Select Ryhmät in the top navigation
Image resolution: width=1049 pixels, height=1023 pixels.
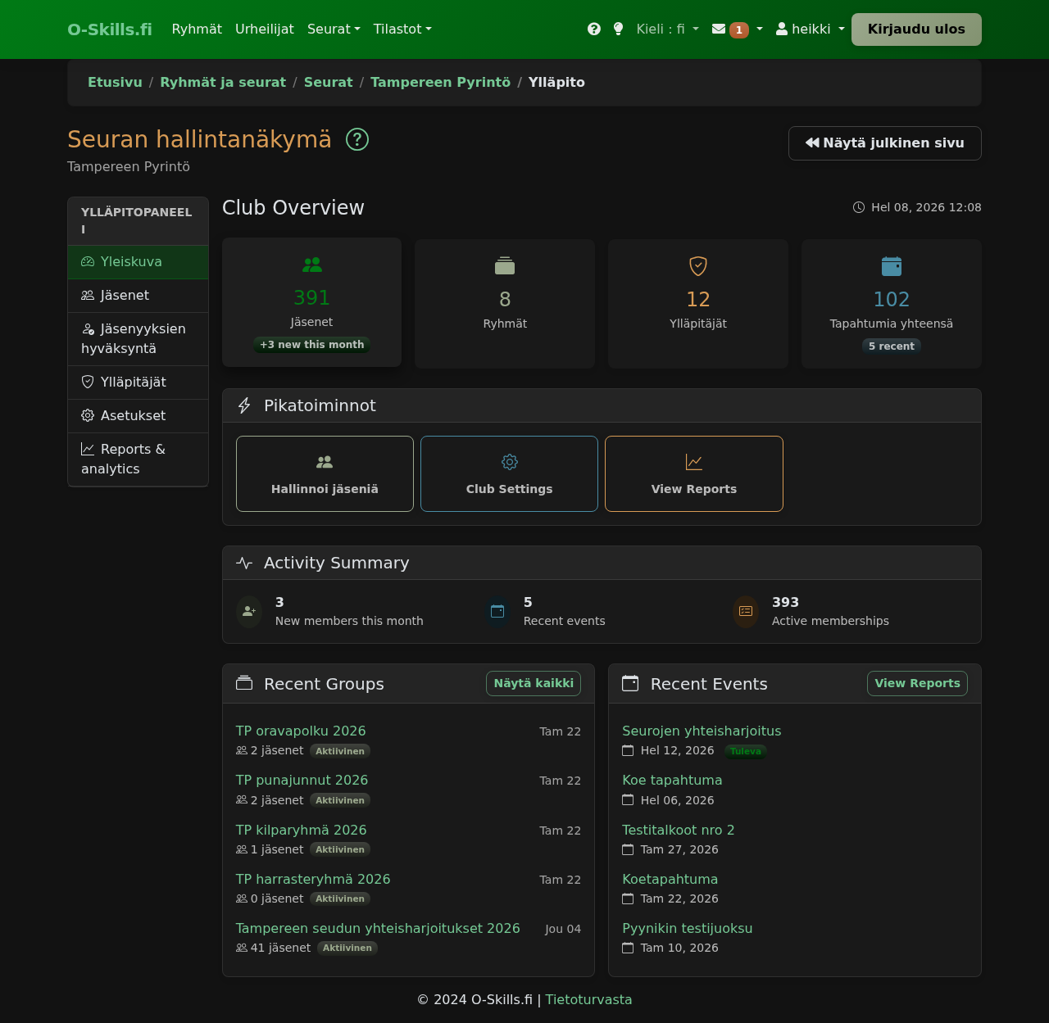(197, 29)
